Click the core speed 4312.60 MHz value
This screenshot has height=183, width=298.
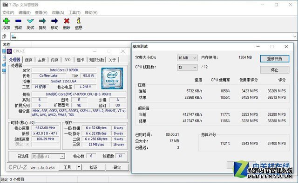pyautogui.click(x=45, y=128)
